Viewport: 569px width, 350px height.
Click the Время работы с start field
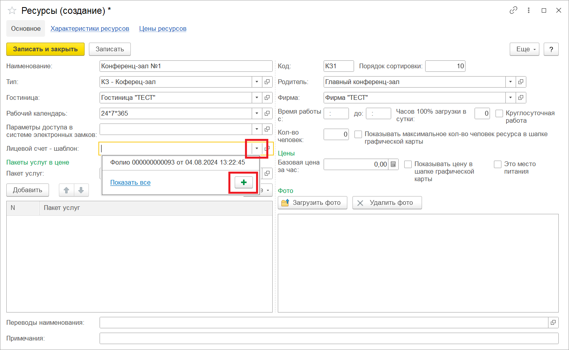336,113
